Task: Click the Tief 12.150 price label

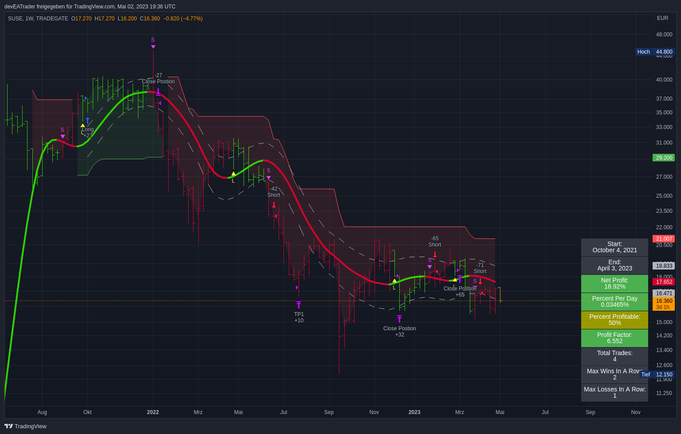Action: coord(657,375)
